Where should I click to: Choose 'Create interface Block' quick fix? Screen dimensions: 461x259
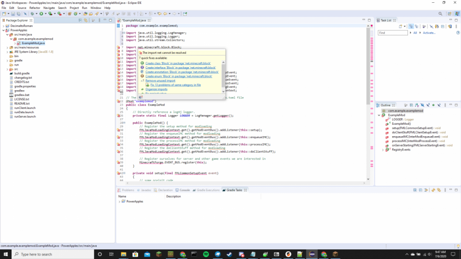click(180, 68)
